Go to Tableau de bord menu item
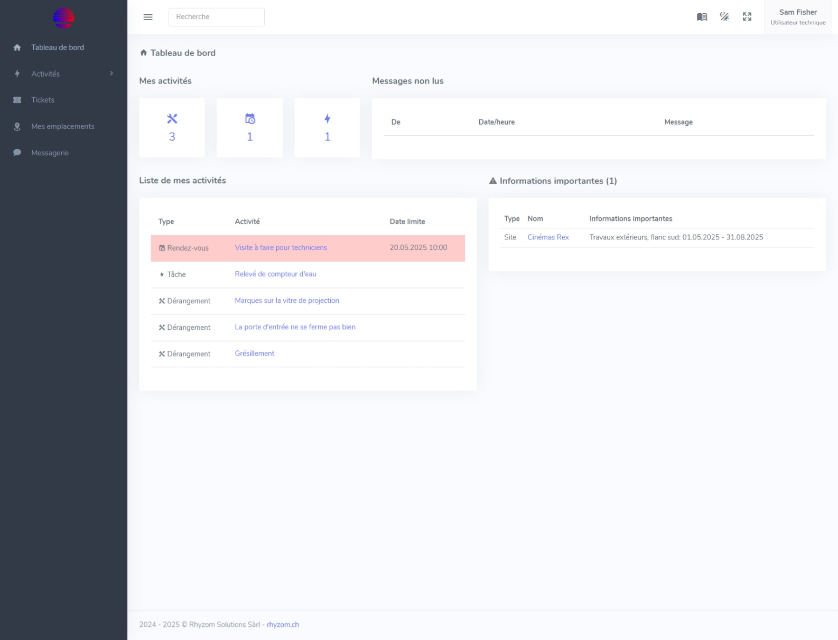 58,48
